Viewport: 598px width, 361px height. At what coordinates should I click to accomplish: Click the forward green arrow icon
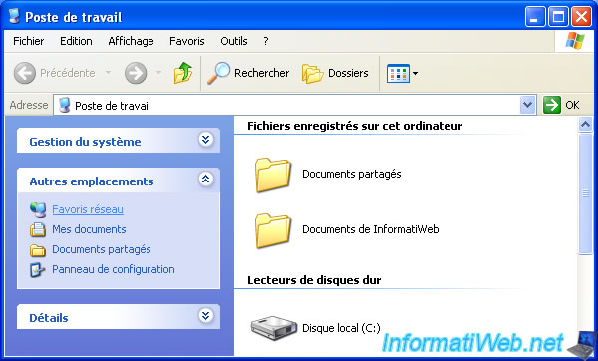coord(136,73)
